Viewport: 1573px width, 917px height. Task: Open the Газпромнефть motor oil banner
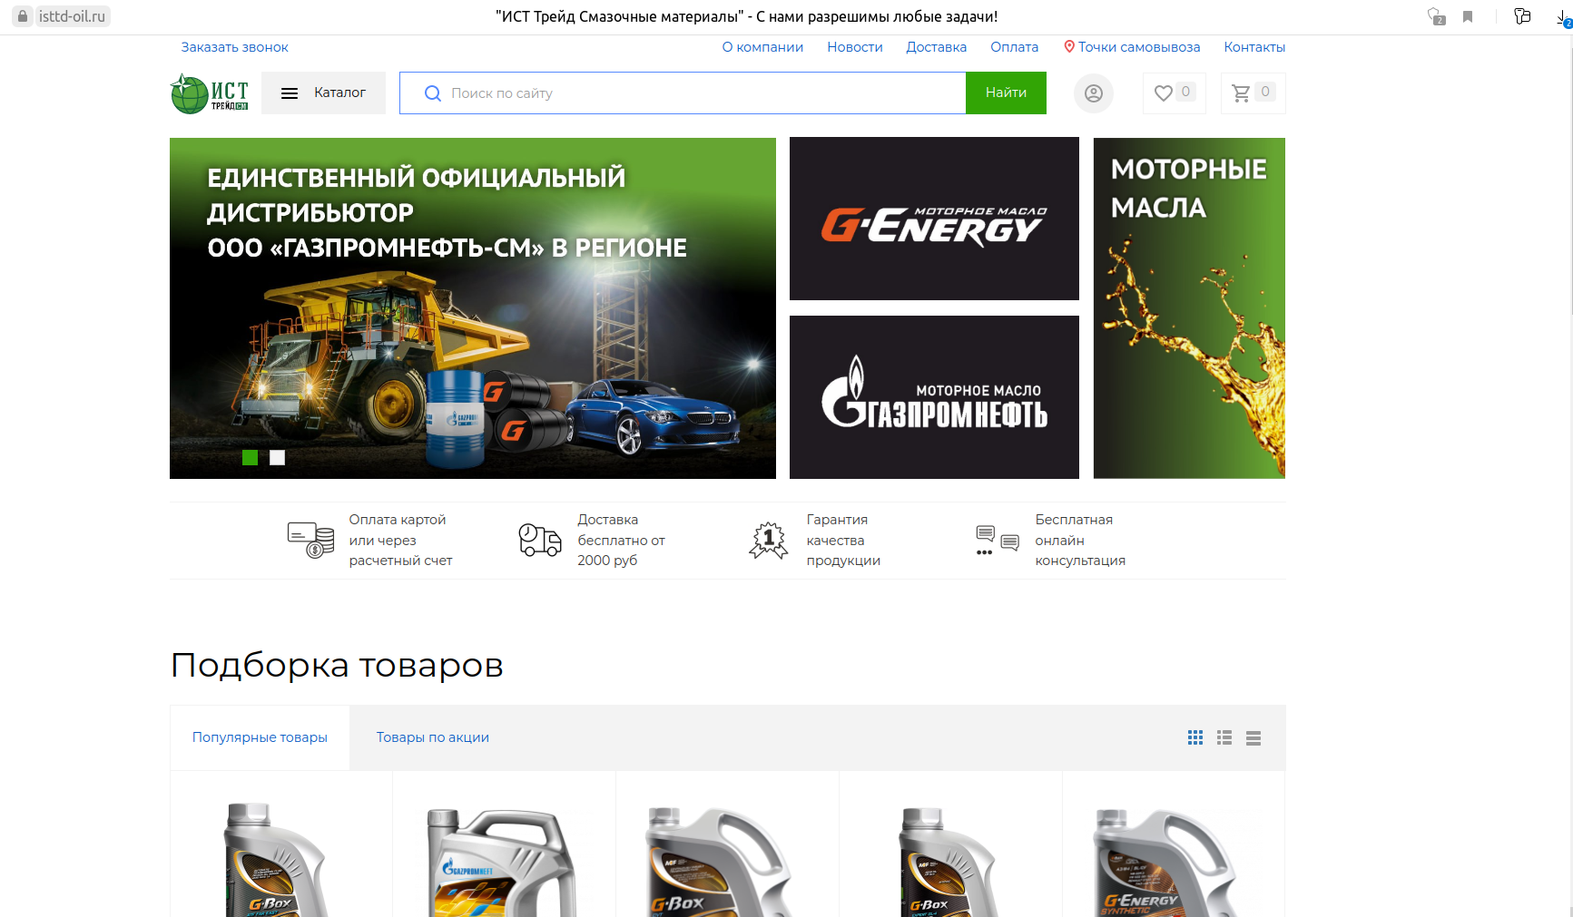934,397
